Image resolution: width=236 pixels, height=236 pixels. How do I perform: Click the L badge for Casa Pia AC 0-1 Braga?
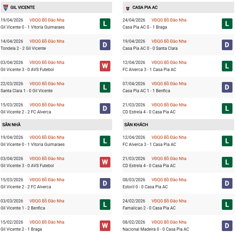point(227,24)
